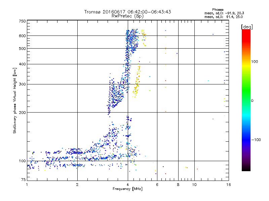Click the '2' frequency tick label
269x201 pixels.
pos(77,185)
